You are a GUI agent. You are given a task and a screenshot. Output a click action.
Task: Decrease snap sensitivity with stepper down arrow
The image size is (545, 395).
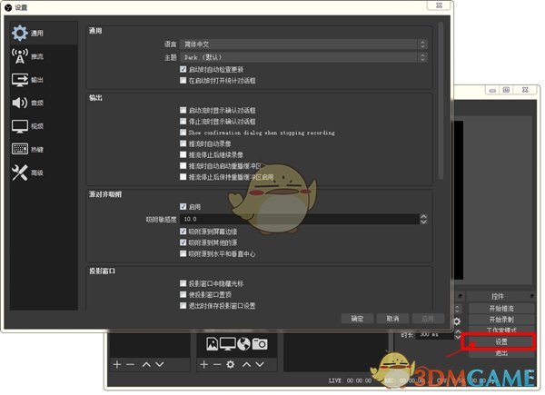pos(423,222)
